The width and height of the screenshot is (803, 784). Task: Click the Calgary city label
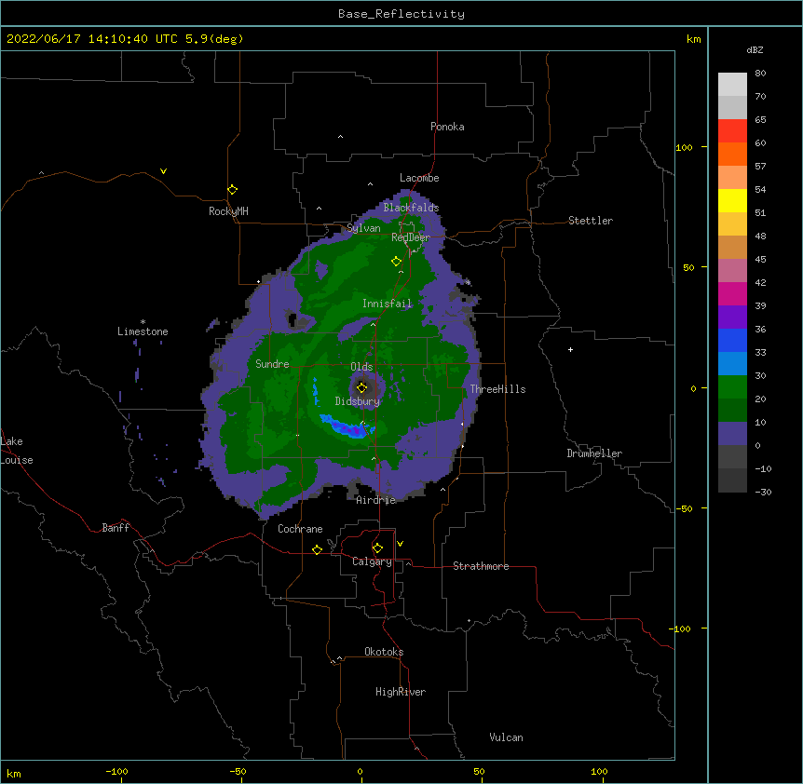pyautogui.click(x=372, y=561)
